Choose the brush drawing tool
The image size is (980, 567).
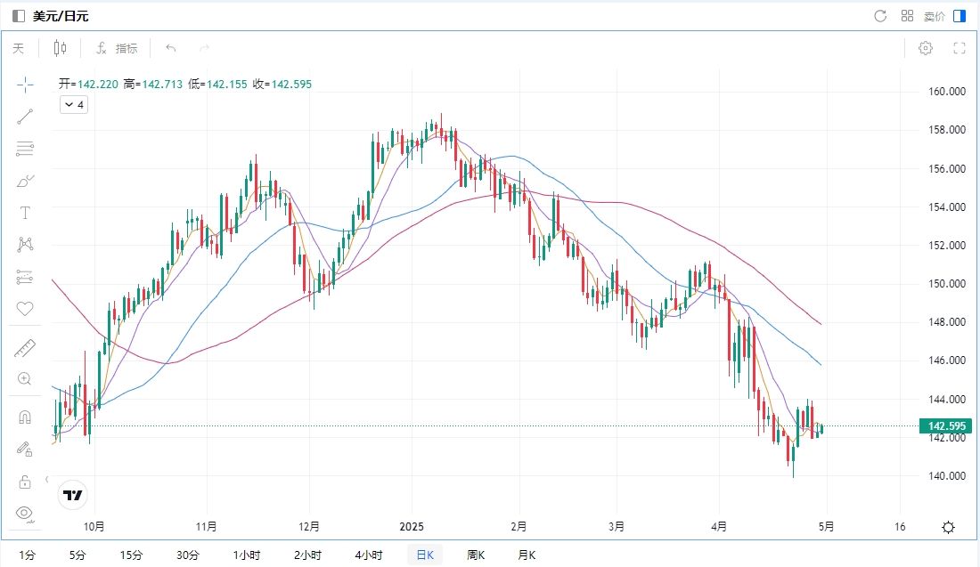25,181
